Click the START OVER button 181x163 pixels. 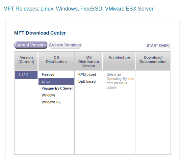click(x=158, y=45)
